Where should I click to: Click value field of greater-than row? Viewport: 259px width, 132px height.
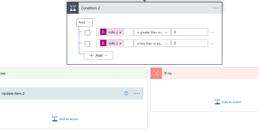click(x=190, y=32)
